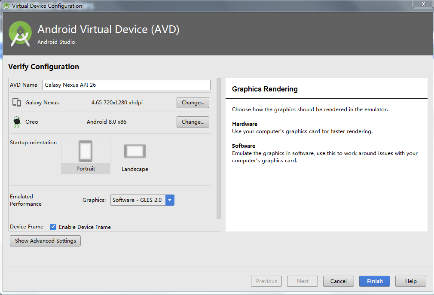Click the Android Studio logo in header
Image resolution: width=434 pixels, height=295 pixels.
tap(20, 34)
